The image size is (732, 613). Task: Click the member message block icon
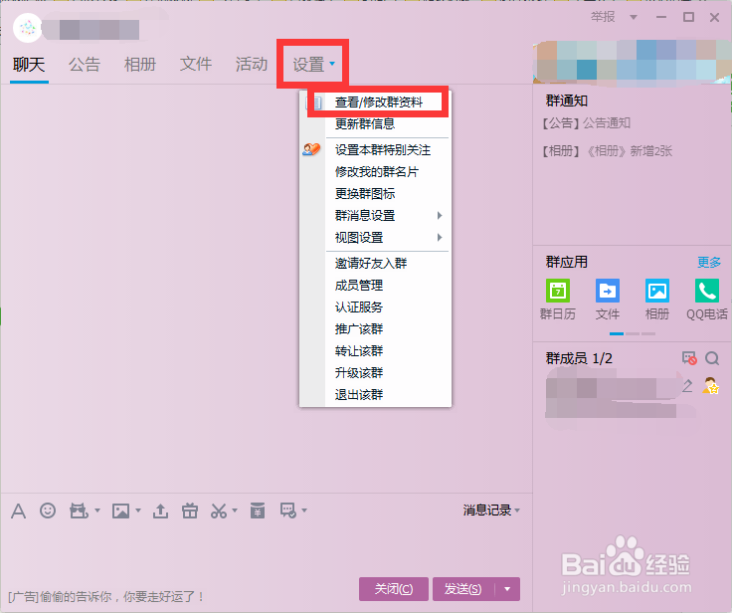pyautogui.click(x=689, y=358)
